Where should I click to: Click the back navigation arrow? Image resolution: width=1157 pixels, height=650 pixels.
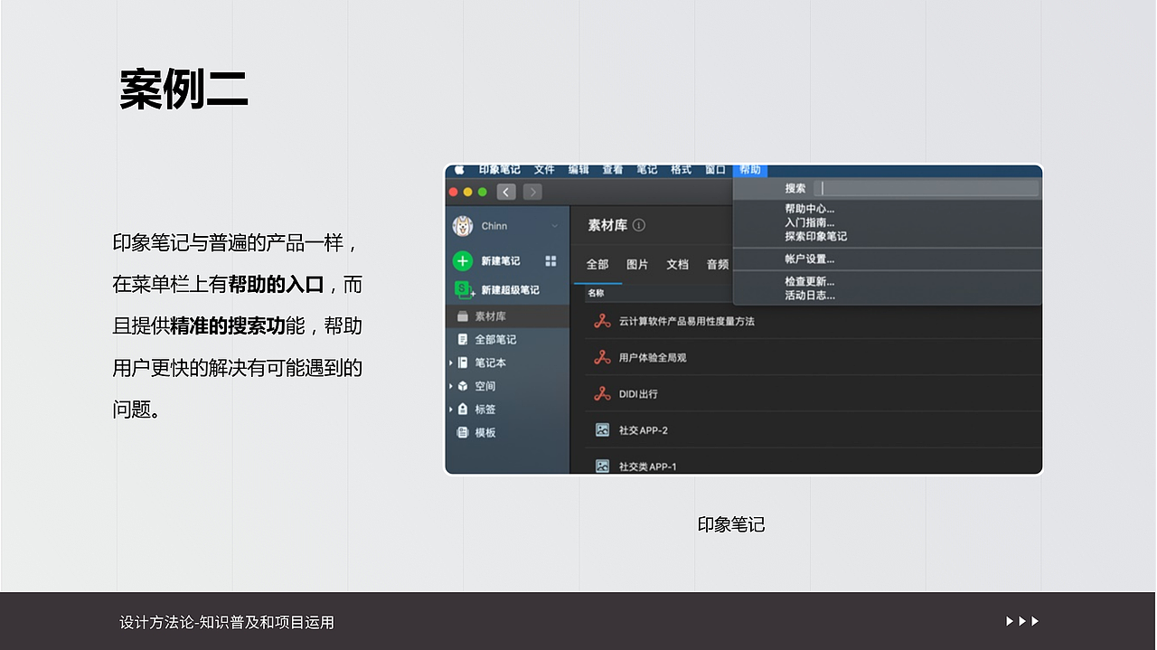506,192
